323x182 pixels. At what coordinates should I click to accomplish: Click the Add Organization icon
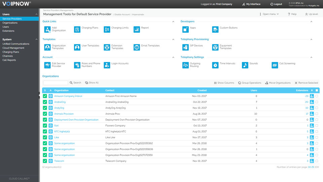(x=47, y=29)
